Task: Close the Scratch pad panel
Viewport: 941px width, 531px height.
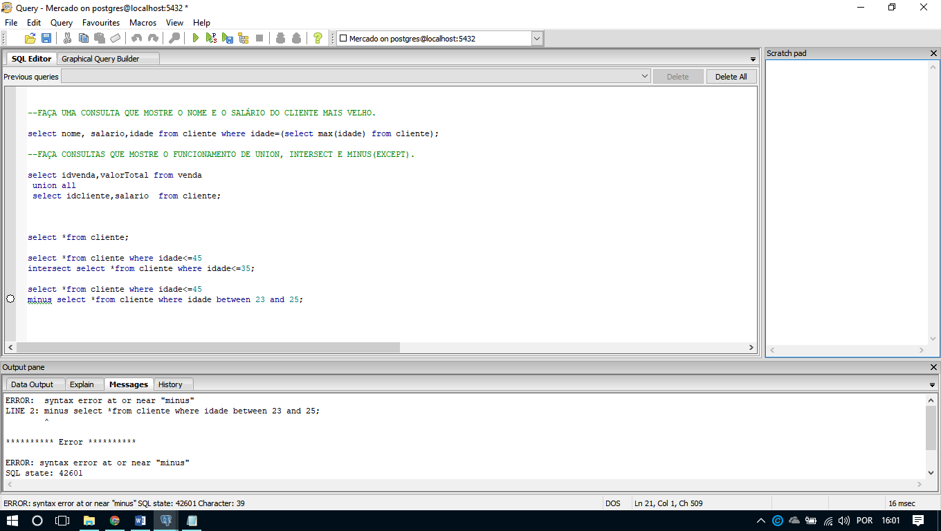Action: (933, 53)
